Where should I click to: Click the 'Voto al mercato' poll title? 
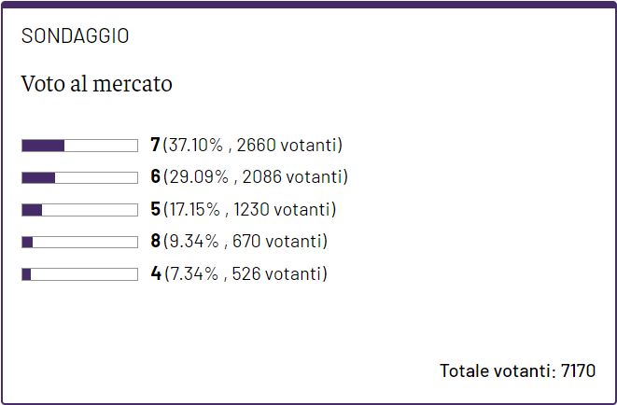[x=97, y=84]
